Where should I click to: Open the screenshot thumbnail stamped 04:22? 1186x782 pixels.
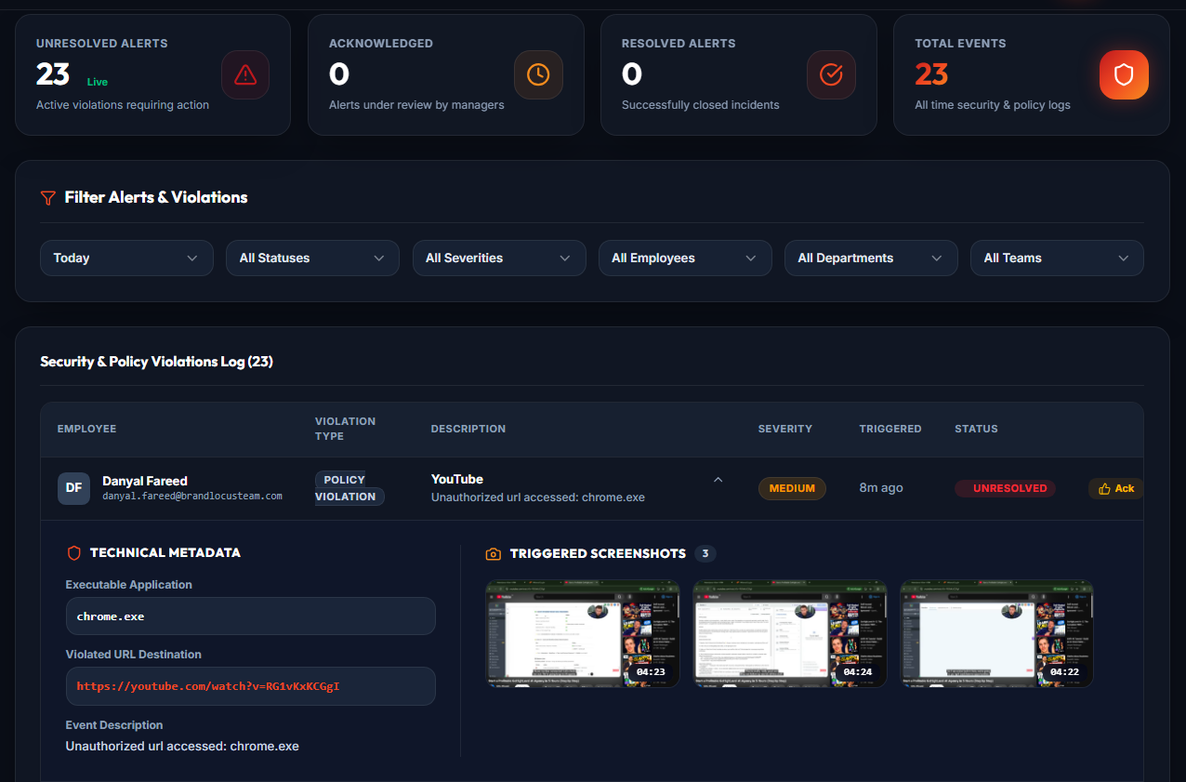pyautogui.click(x=996, y=634)
